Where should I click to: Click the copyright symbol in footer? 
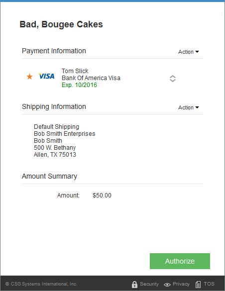7,284
